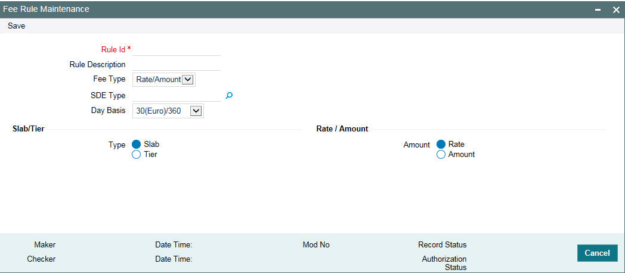
Task: Select the Tier radio button
Action: click(137, 155)
